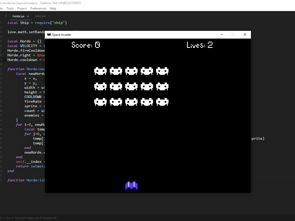Click the first invader in the second row
This screenshot has height=221, width=295.
point(100,86)
